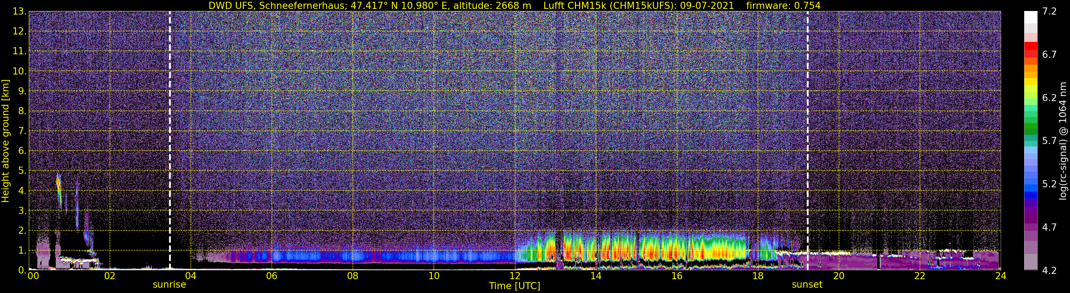This screenshot has width=1070, height=293.
Task: Click the time axis tick label 04
Action: click(191, 276)
